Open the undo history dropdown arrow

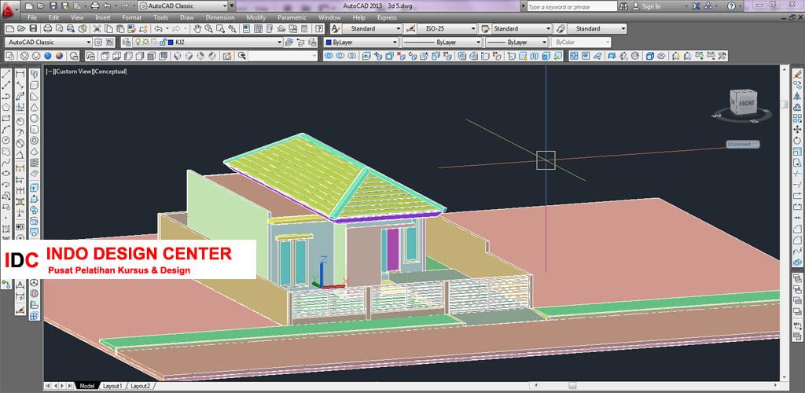(167, 29)
